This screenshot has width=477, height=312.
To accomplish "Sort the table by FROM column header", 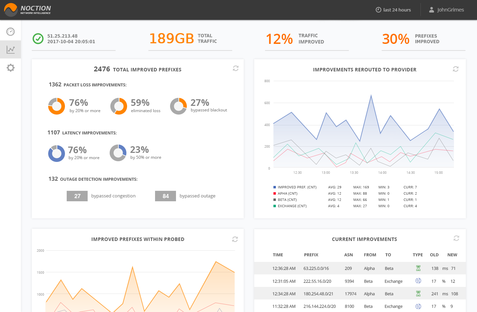I will pos(370,255).
